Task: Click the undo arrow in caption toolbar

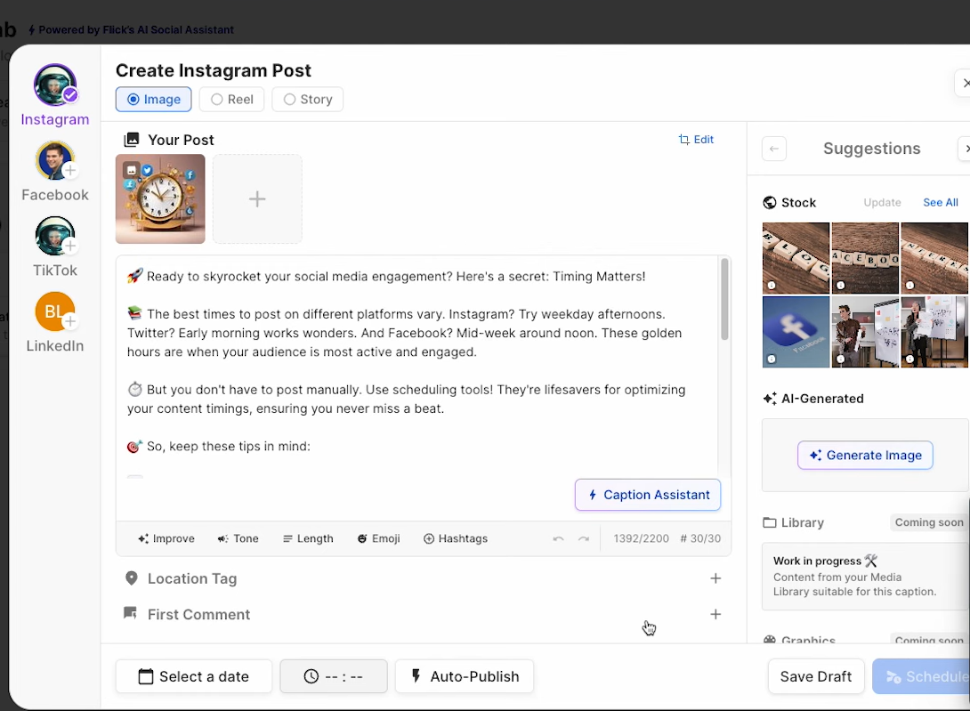Action: click(558, 539)
